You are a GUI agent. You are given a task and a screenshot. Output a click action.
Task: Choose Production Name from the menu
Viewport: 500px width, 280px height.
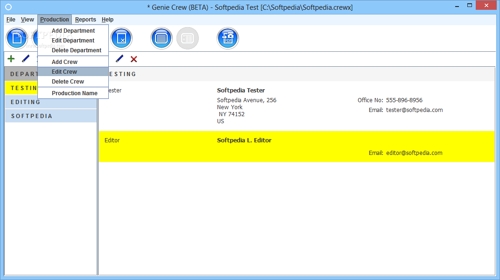73,93
